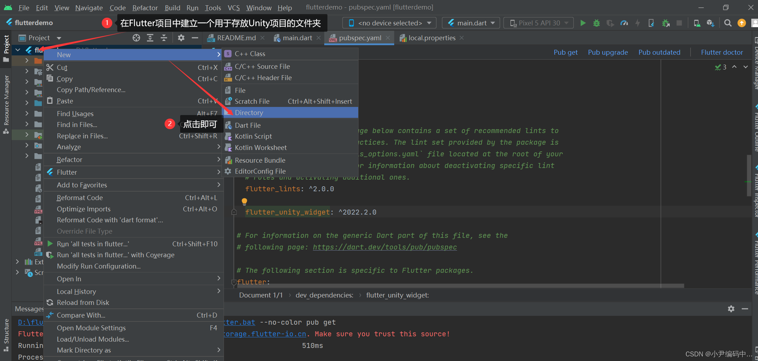The height and width of the screenshot is (361, 758).
Task: Click the Flutter doctor link
Action: (722, 52)
